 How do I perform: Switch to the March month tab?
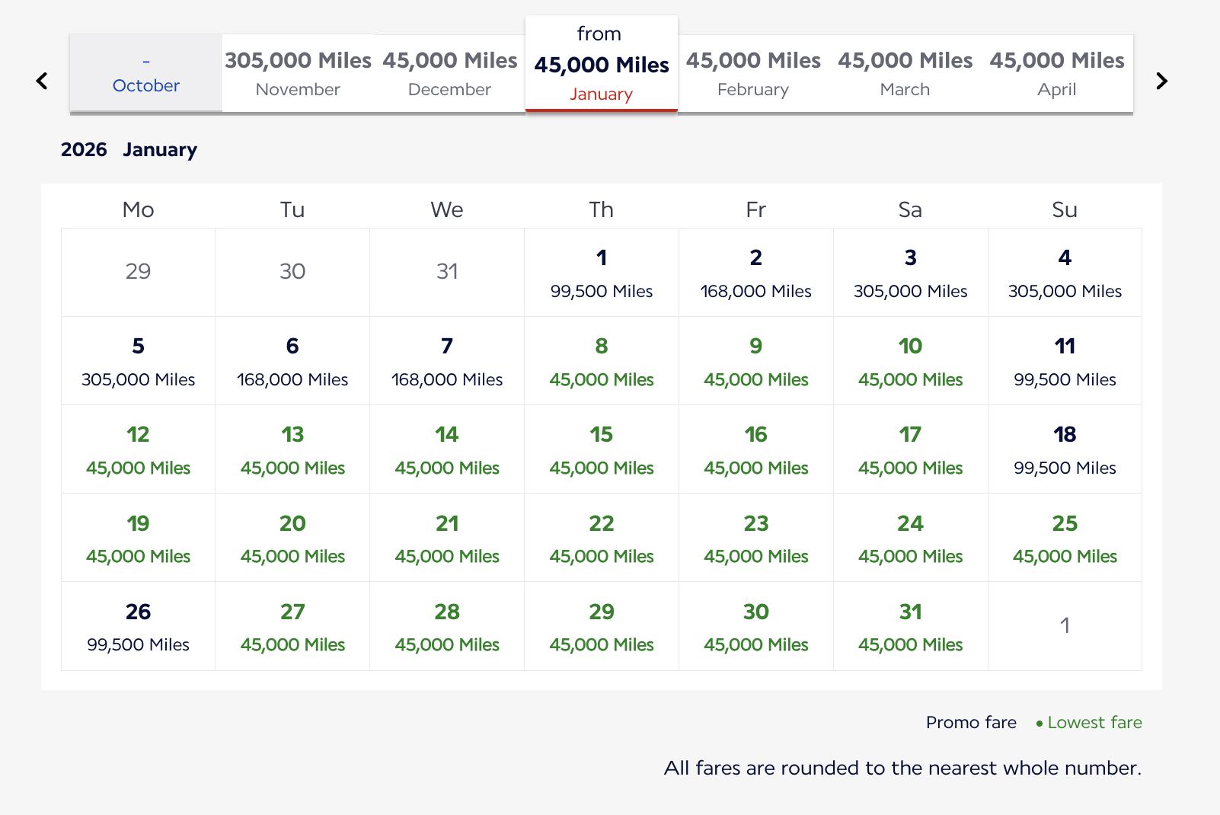(x=905, y=73)
